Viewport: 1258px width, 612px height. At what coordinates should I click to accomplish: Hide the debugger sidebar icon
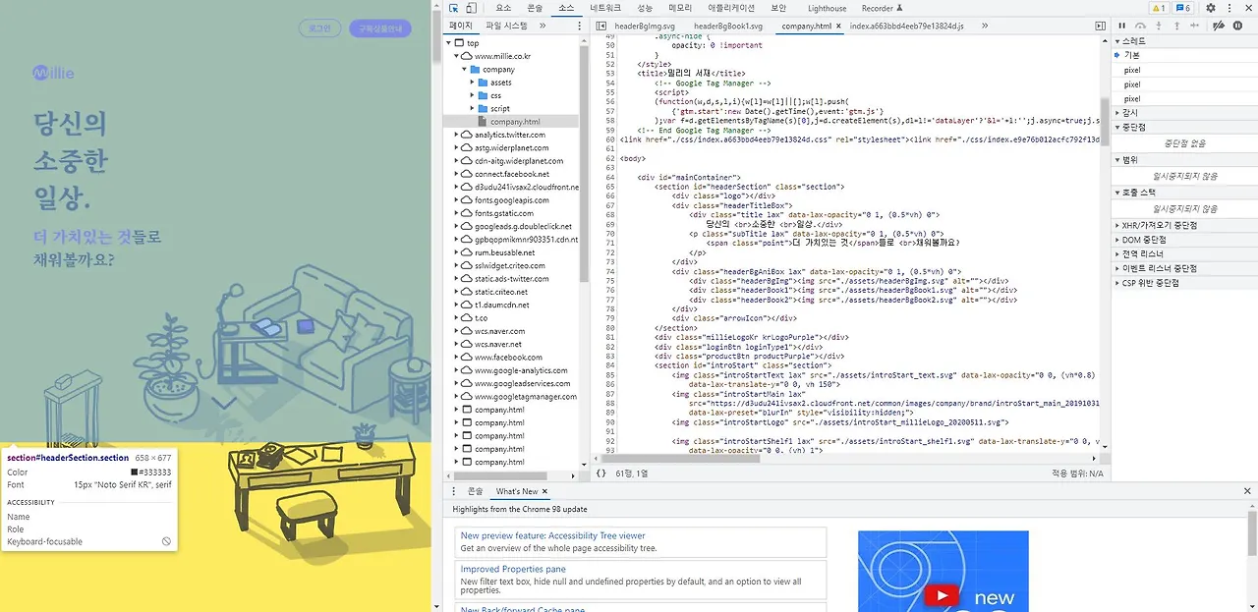[x=1101, y=26]
